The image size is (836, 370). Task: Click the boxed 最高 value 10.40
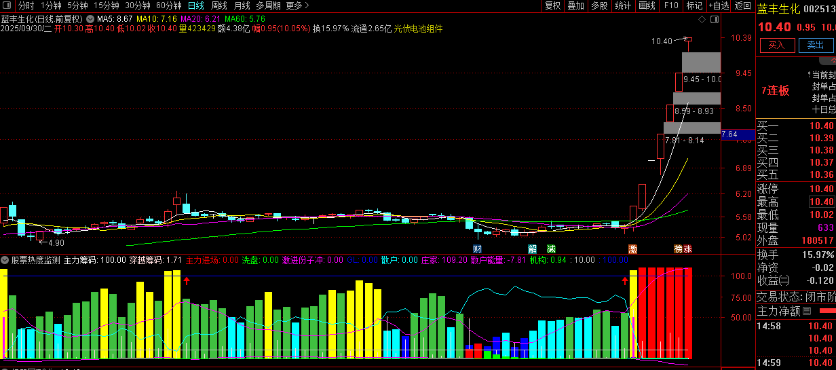[820, 202]
